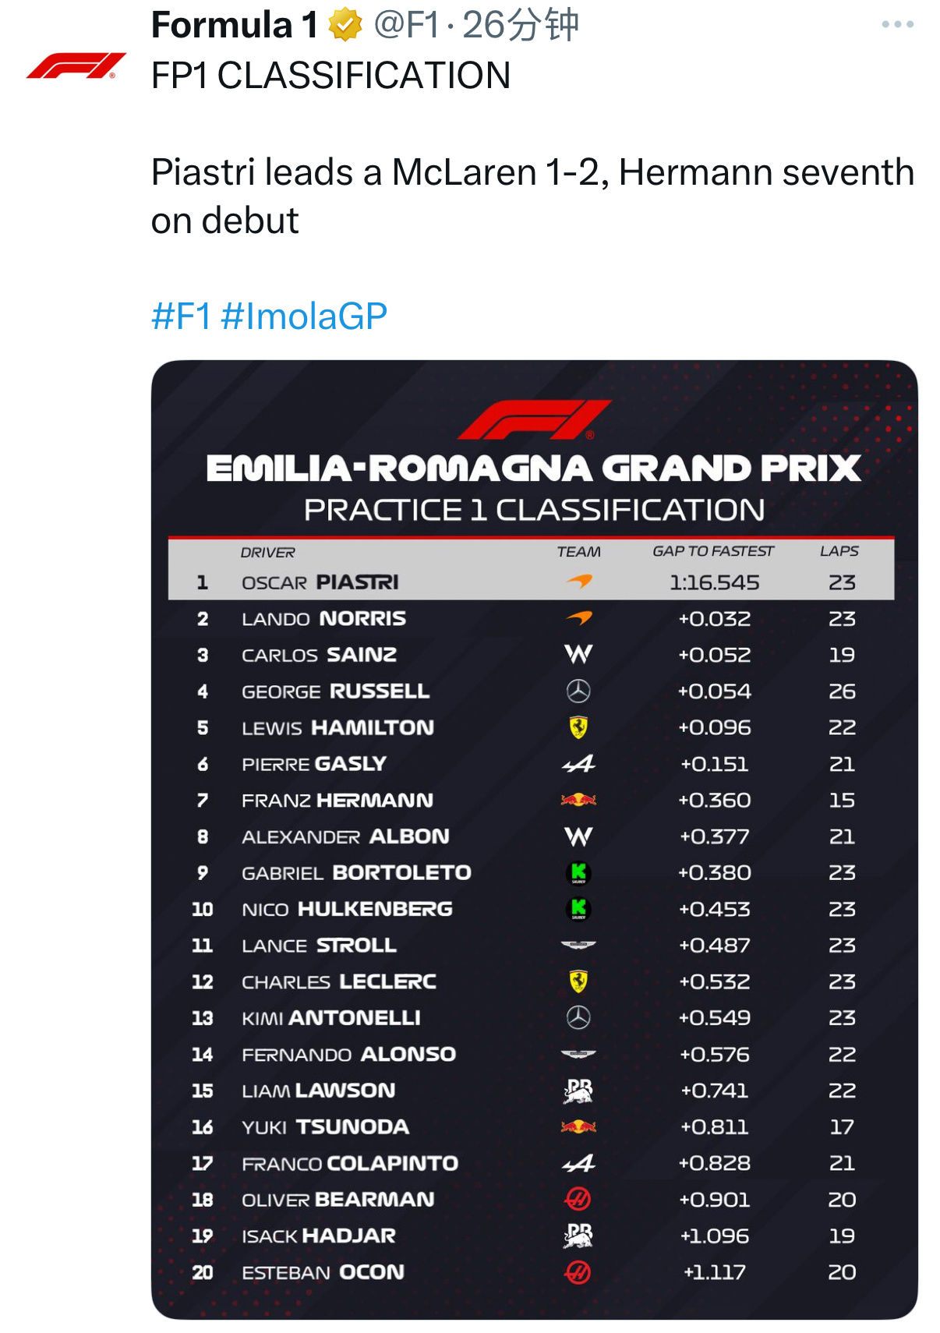
Task: Click Aston Martin logo beside Lance Stroll
Action: pyautogui.click(x=578, y=946)
